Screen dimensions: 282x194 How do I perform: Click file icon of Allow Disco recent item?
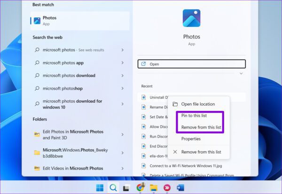[x=143, y=127]
